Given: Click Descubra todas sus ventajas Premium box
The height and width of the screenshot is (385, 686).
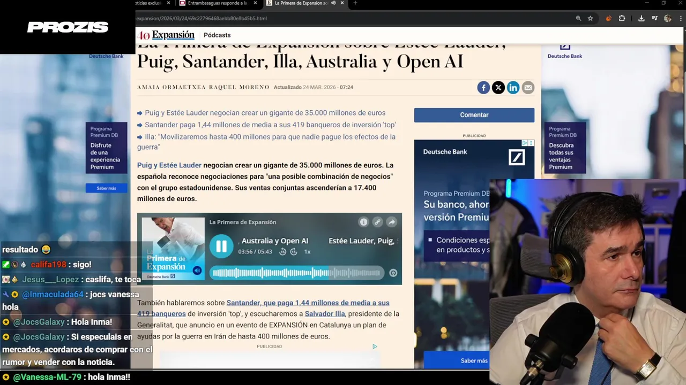Looking at the screenshot, I should (x=565, y=148).
